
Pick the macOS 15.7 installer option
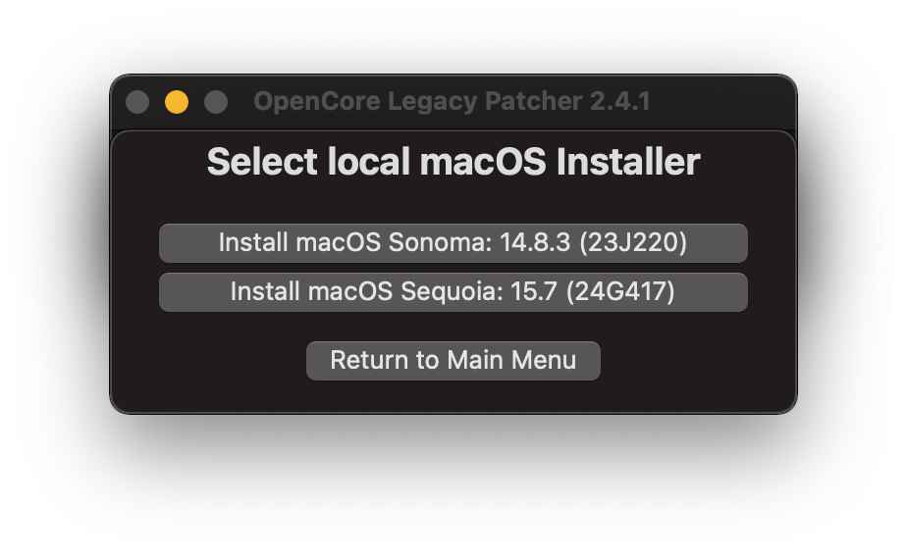coord(453,292)
